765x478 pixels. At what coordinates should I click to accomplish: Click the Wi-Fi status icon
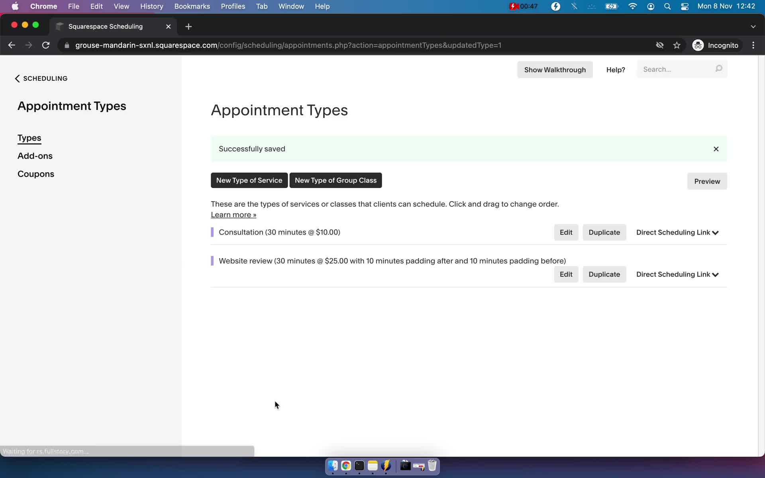click(x=632, y=6)
